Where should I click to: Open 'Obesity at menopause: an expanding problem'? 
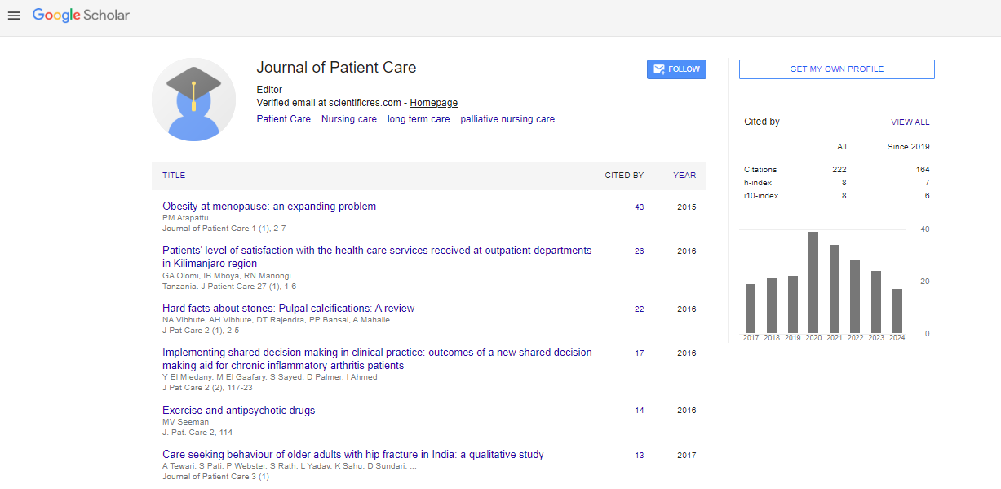(x=269, y=207)
